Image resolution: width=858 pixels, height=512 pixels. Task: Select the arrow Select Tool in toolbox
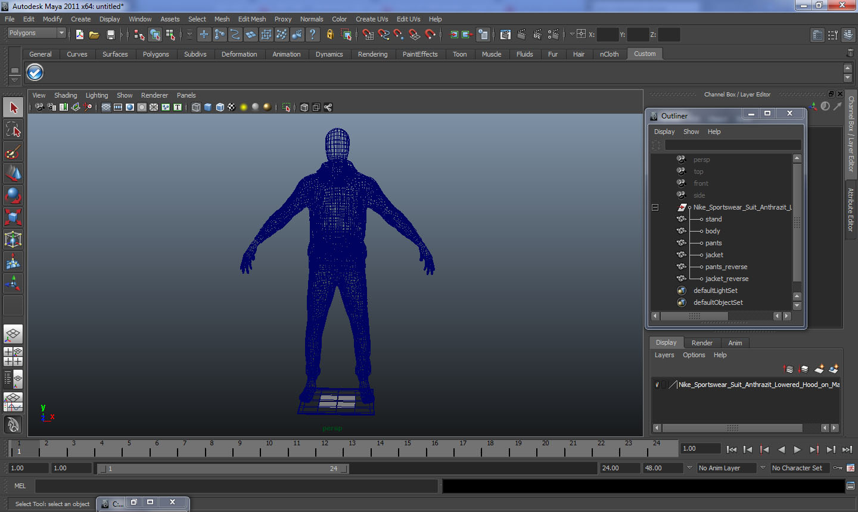13,108
